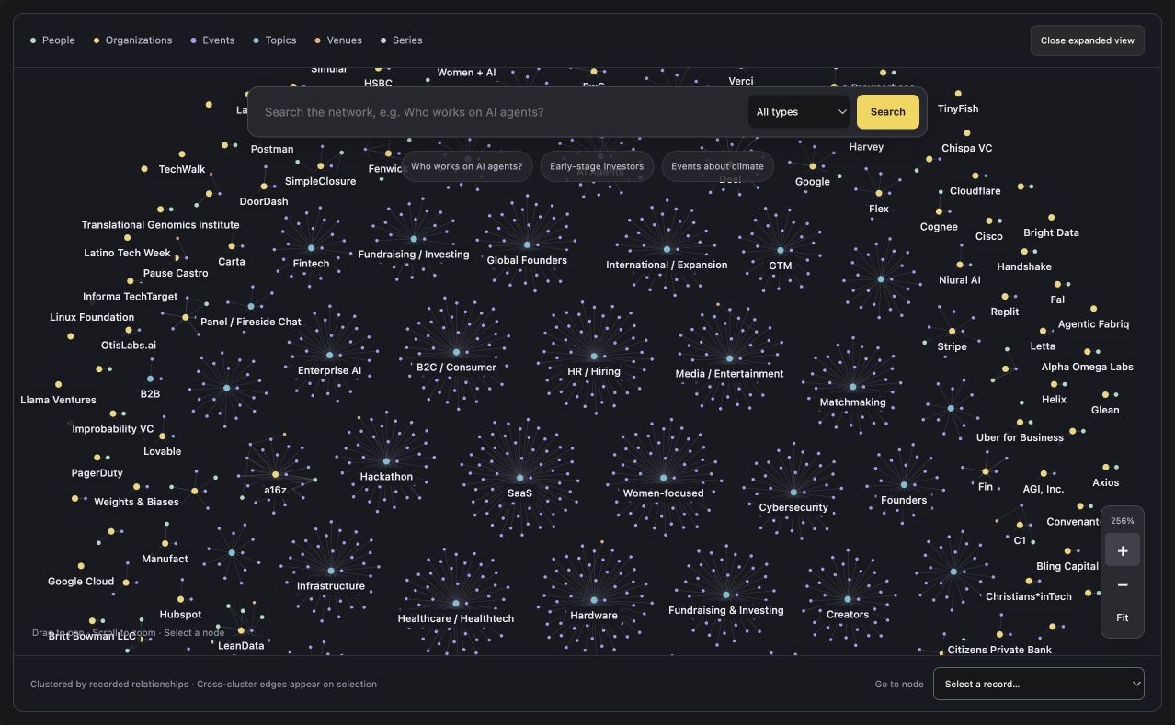Click the TinyFish label
The image size is (1175, 725).
(958, 108)
